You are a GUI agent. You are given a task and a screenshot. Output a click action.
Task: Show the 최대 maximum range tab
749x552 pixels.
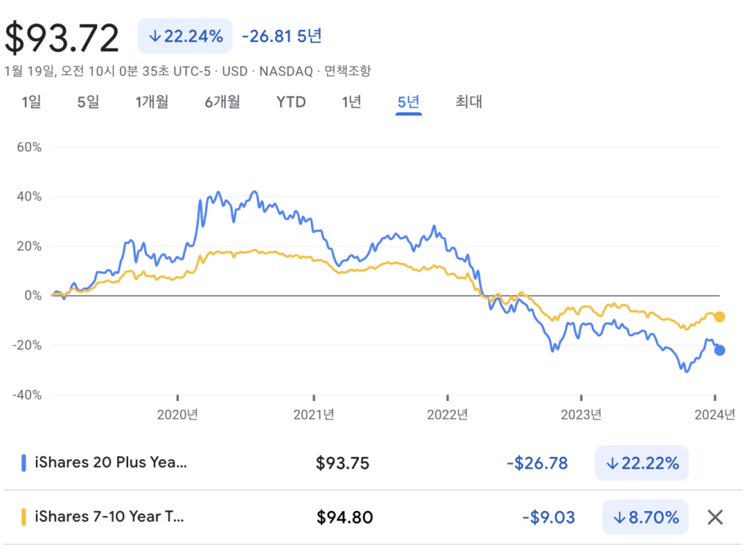[469, 102]
